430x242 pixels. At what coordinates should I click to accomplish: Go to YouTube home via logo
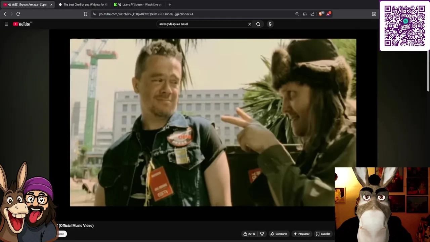tap(21, 24)
